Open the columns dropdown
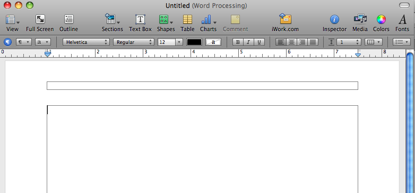Image resolution: width=415 pixels, height=193 pixels. pyautogui.click(x=374, y=42)
